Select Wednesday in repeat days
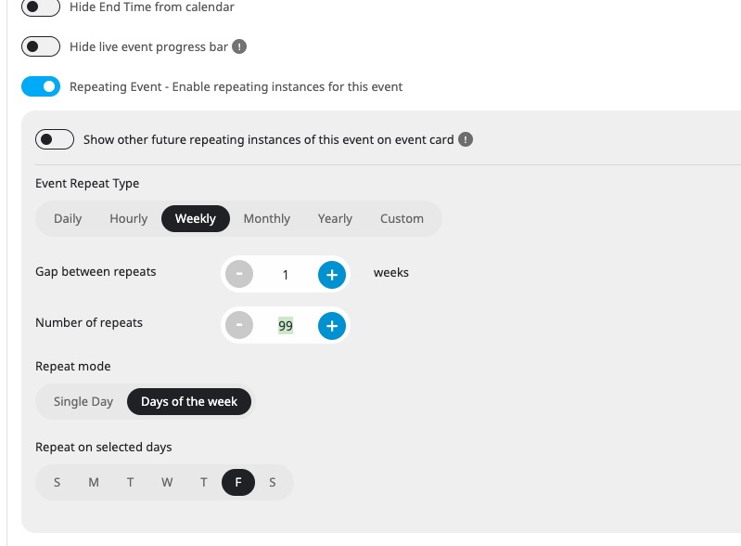Image resolution: width=741 pixels, height=546 pixels. click(167, 483)
